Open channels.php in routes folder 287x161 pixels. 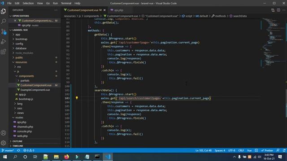click(25, 127)
